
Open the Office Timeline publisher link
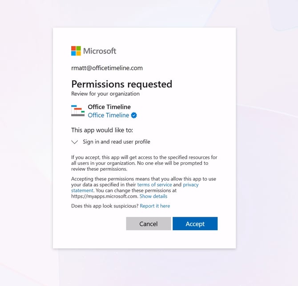click(x=108, y=115)
